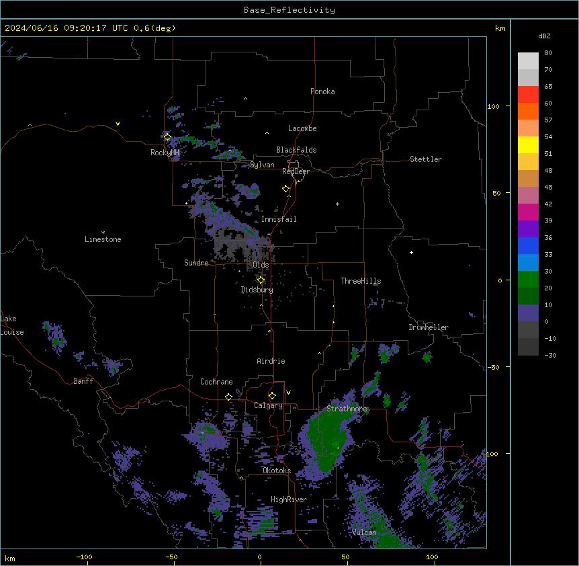The height and width of the screenshot is (566, 579).
Task: Click the Stettler city label
Action: [426, 159]
